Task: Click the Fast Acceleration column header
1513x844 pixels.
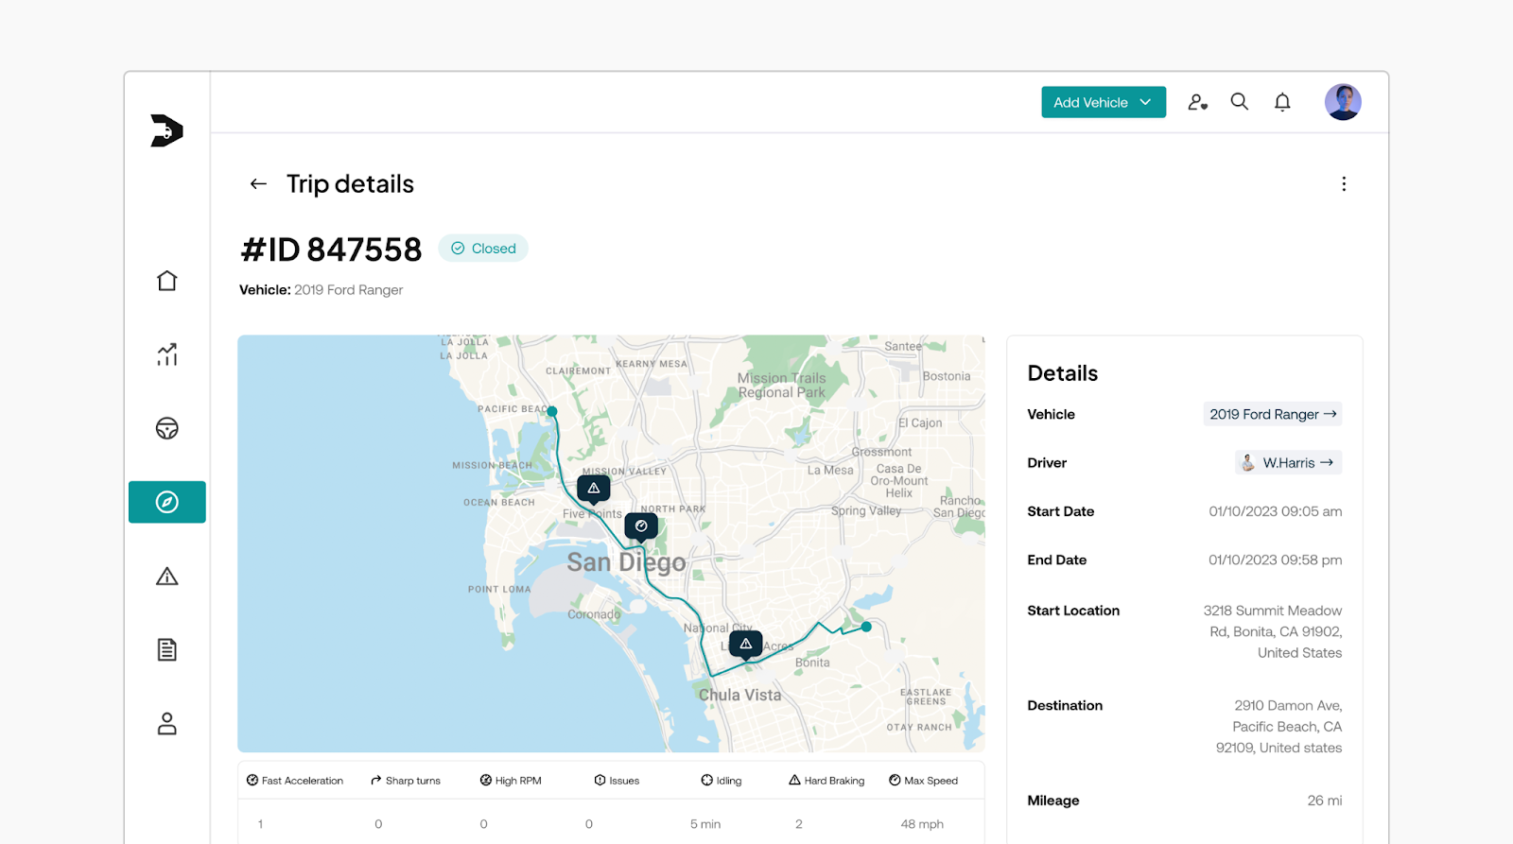Action: tap(295, 781)
